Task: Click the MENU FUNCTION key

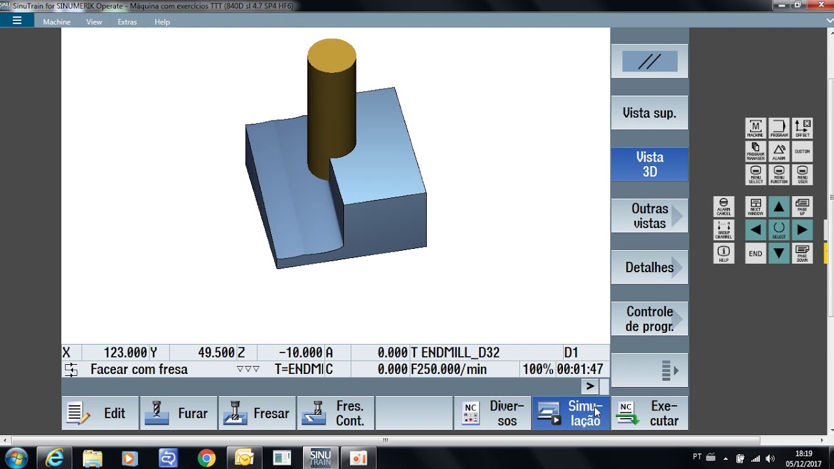Action: pos(779,175)
